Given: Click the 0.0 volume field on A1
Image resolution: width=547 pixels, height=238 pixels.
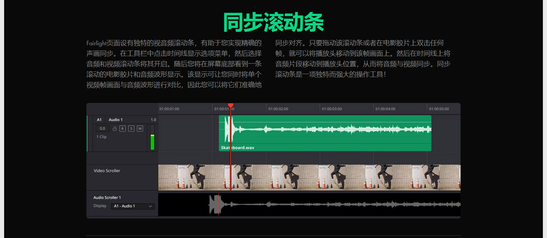Looking at the screenshot, I should pos(103,129).
